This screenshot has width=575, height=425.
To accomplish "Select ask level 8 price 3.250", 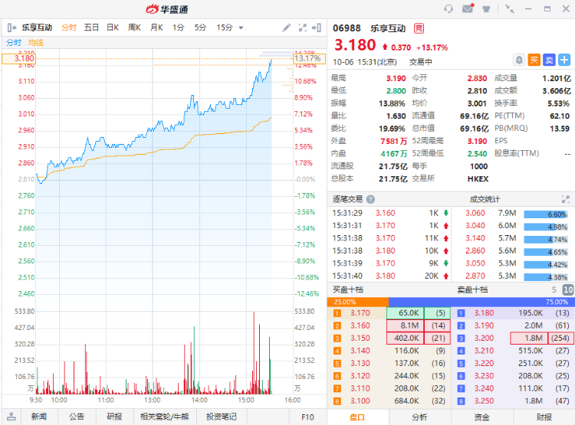I will 484,401.
